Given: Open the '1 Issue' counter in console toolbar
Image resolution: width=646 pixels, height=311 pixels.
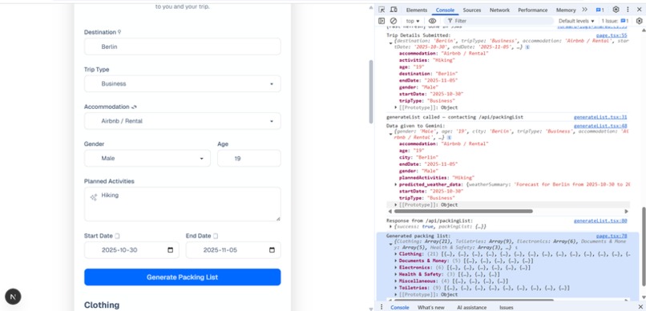Looking at the screenshot, I should tap(615, 21).
